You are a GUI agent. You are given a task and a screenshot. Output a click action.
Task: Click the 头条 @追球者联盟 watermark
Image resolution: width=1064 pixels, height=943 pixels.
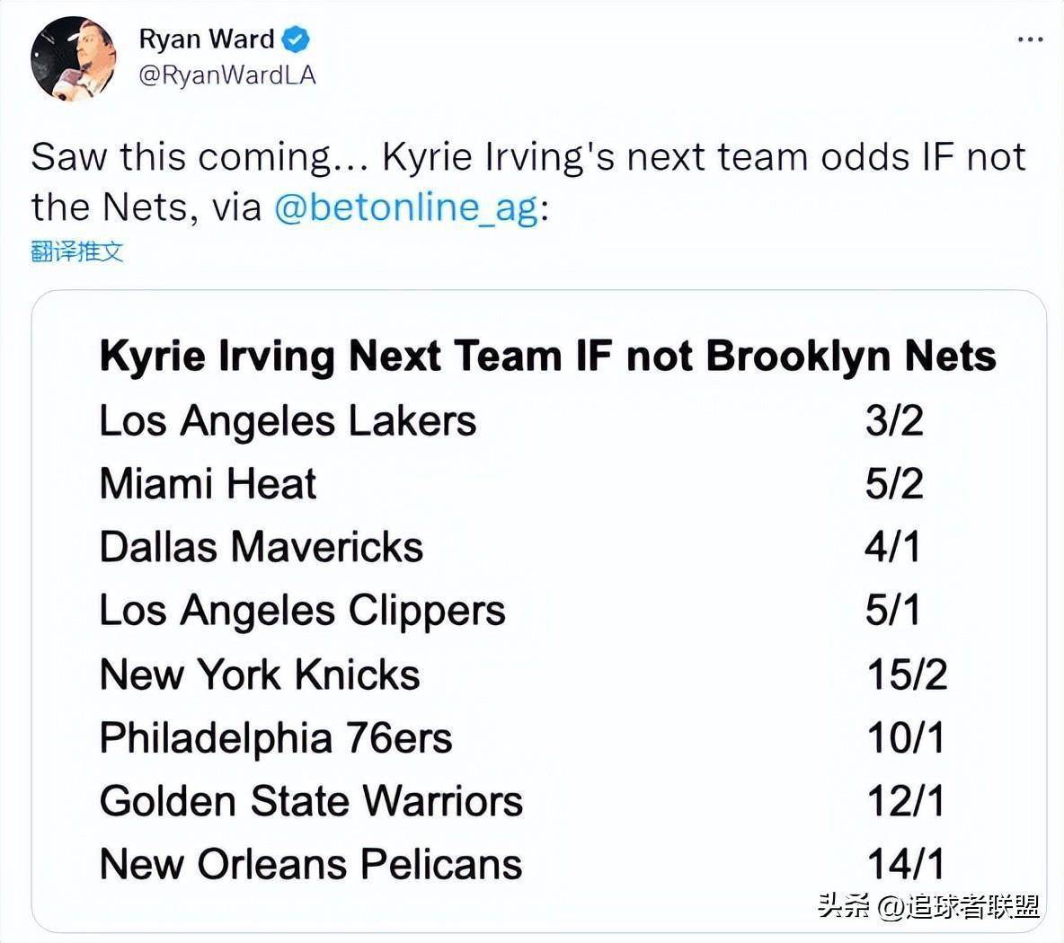pos(928,905)
